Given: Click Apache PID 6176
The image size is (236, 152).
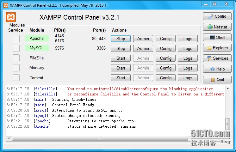Looking at the screenshot, I should pyautogui.click(x=59, y=41).
